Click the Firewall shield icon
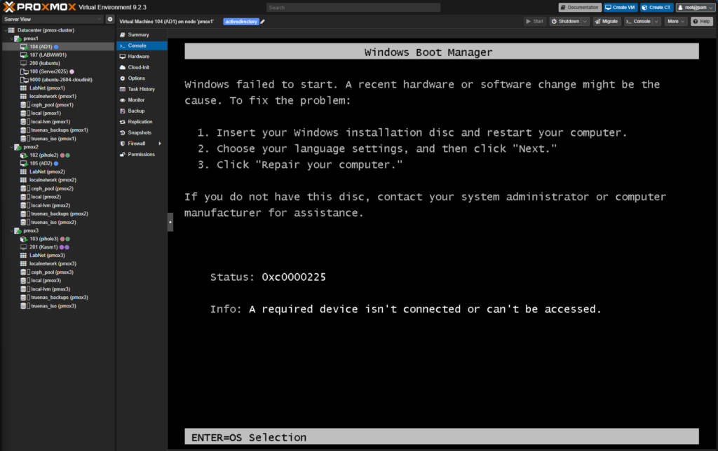The width and height of the screenshot is (718, 451). 122,144
